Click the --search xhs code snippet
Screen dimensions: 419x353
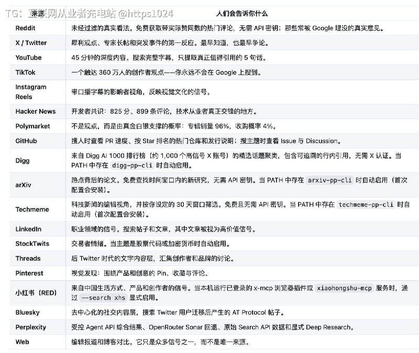click(103, 298)
